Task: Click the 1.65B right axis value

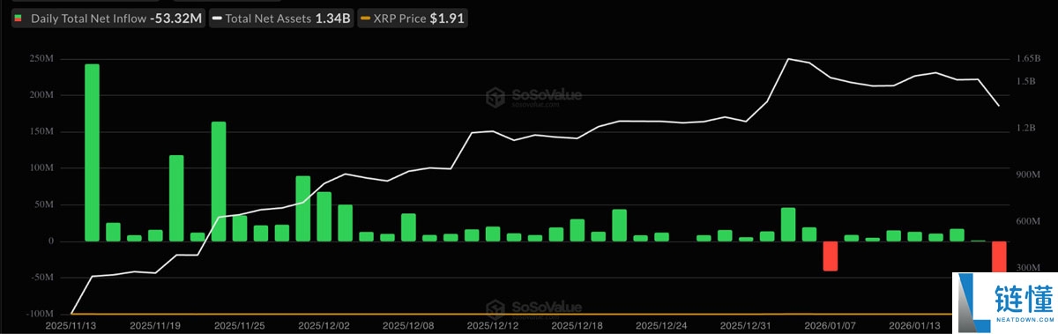Action: click(x=1030, y=58)
